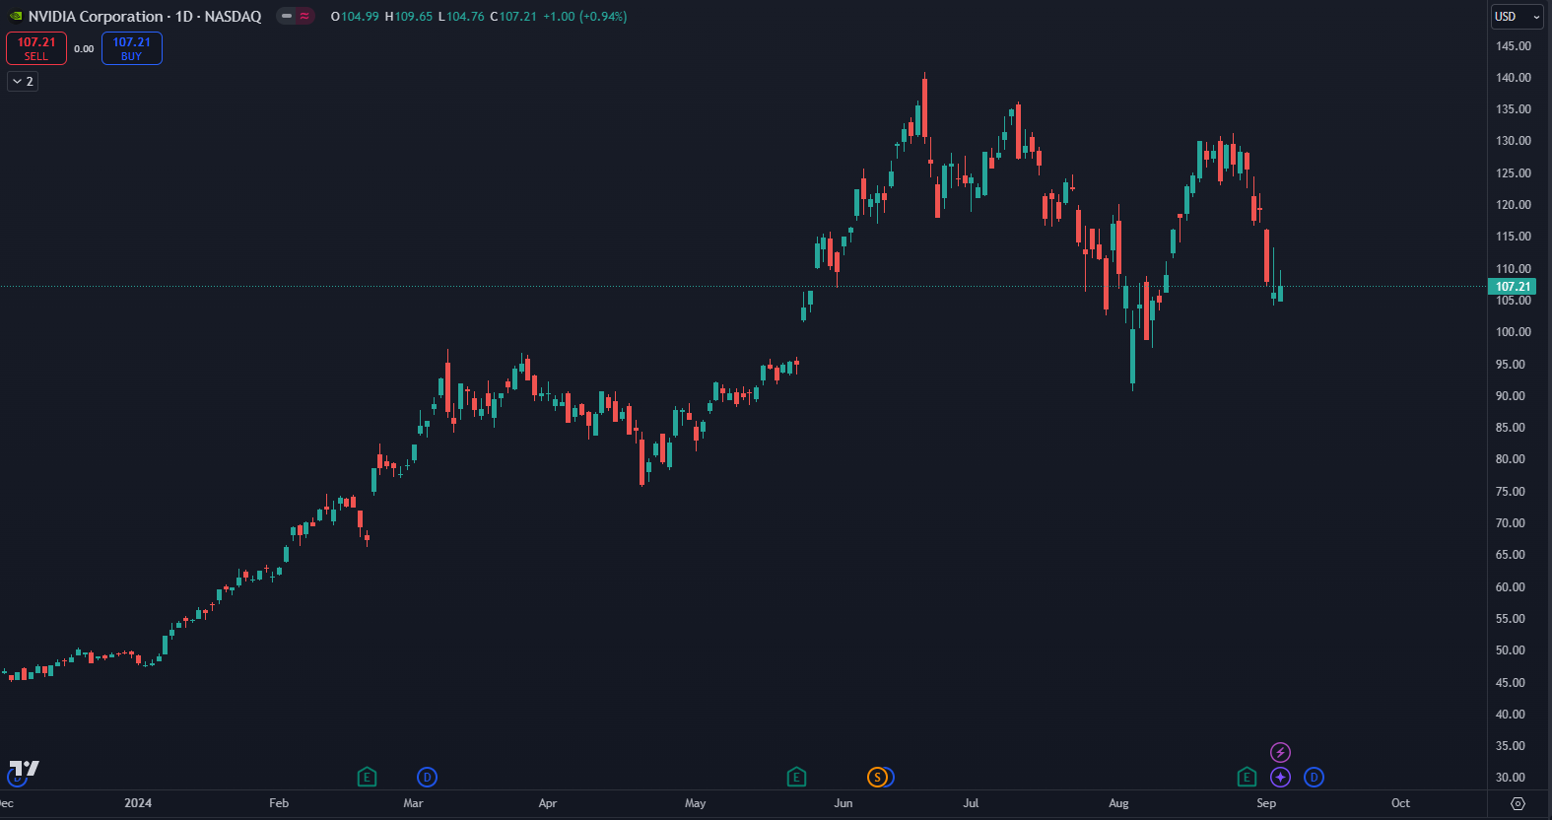
Task: Click the 100.00 level on the price scale
Action: 1513,332
